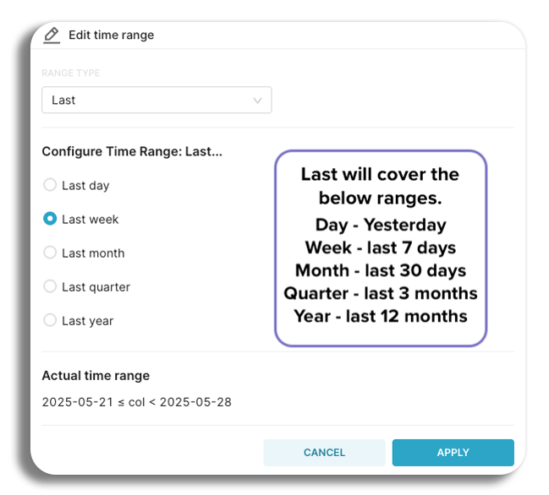
Task: Click the 'Day - Yesterday' line in callout
Action: (381, 225)
